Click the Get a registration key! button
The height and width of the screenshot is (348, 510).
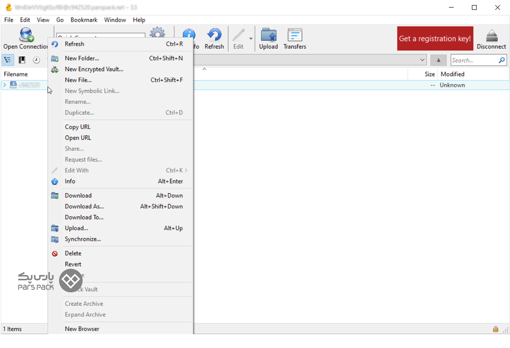coord(435,38)
